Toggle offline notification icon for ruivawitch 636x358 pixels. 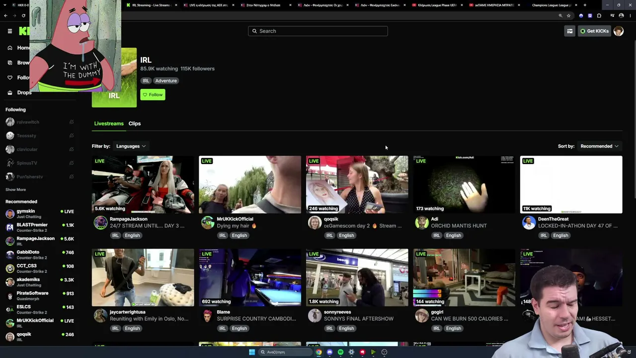pos(72,122)
